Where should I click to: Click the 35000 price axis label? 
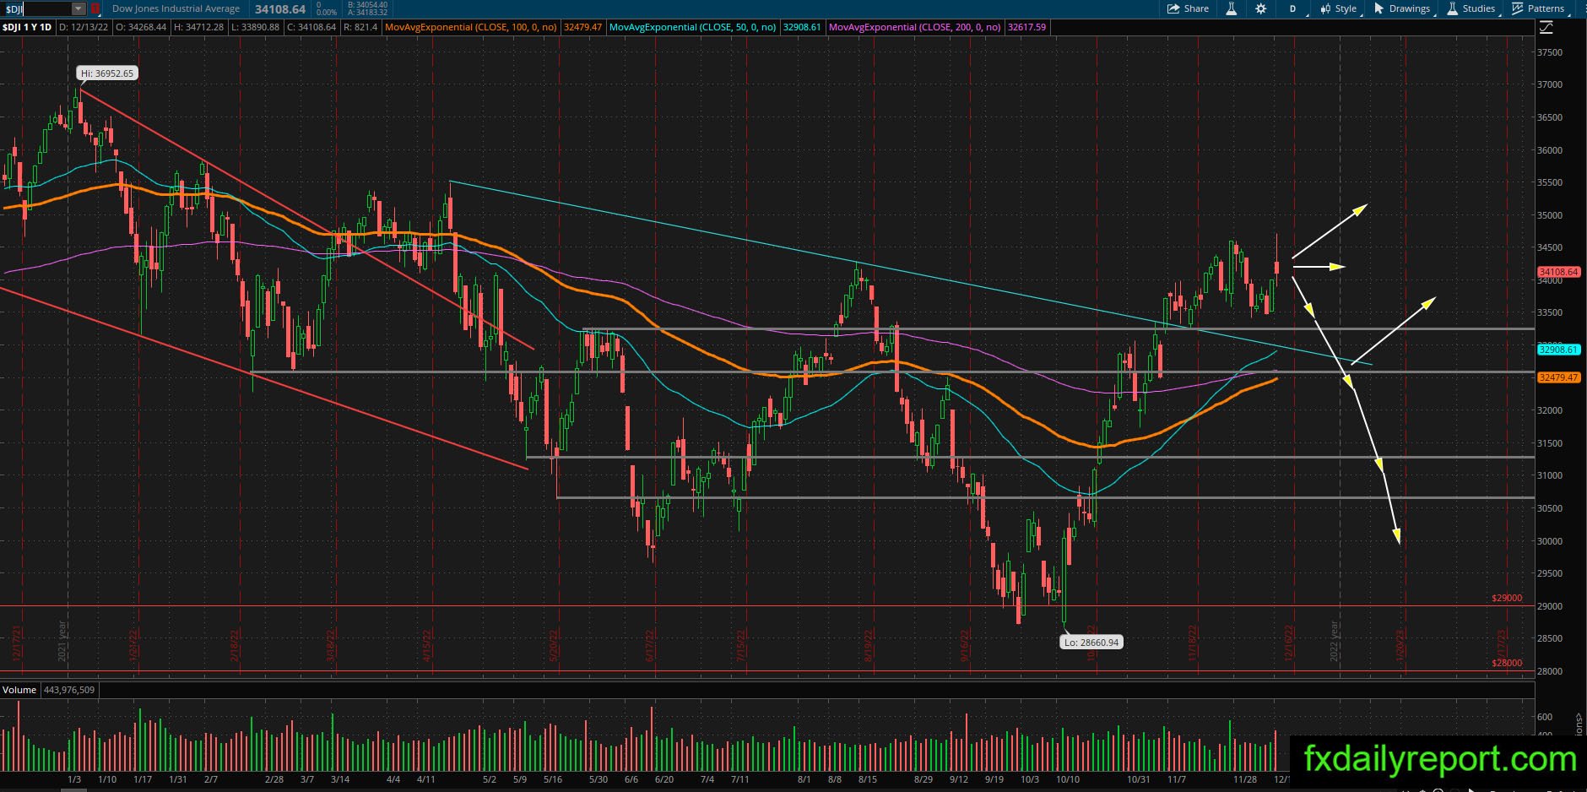(x=1549, y=215)
